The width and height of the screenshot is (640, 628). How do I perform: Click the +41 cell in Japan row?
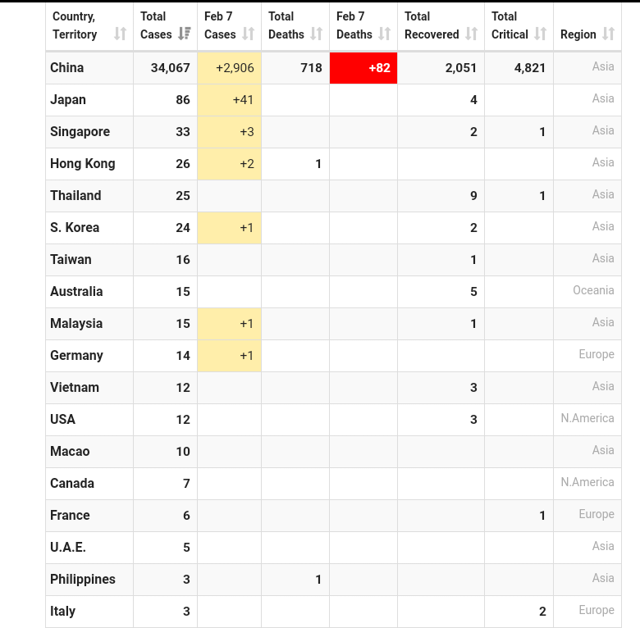click(230, 100)
